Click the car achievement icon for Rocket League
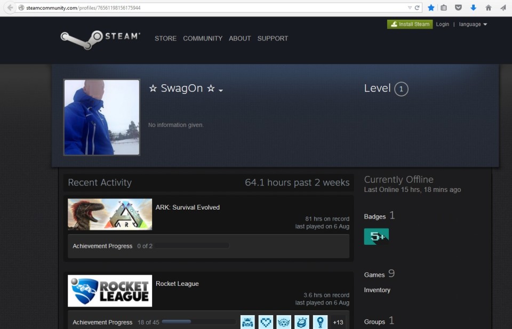The height and width of the screenshot is (329, 512). pyautogui.click(x=247, y=322)
